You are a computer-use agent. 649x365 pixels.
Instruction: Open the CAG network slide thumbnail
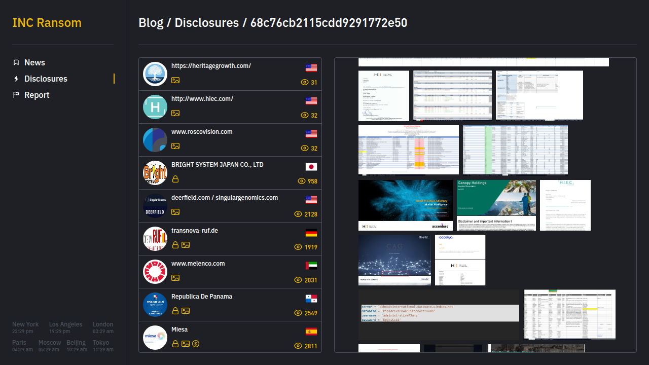(x=394, y=260)
